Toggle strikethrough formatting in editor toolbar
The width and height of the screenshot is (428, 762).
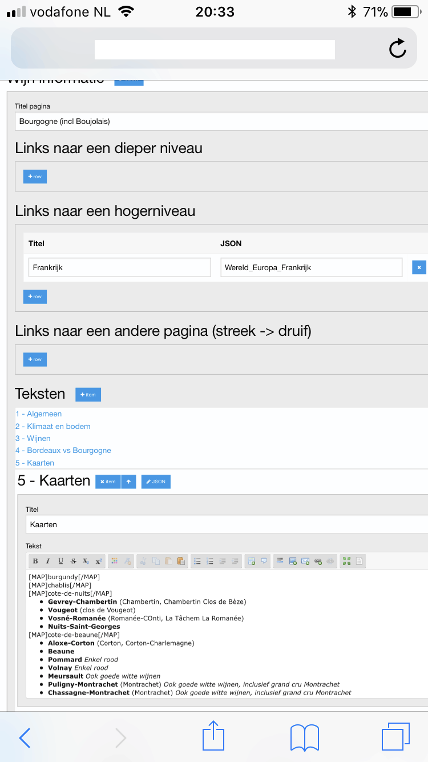73,561
